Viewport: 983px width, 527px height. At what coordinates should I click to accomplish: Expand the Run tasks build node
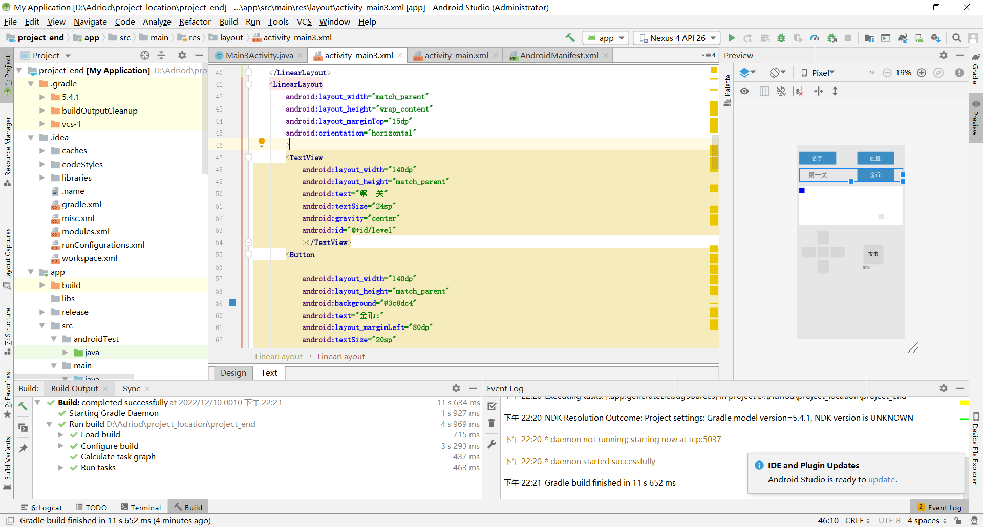(x=60, y=467)
